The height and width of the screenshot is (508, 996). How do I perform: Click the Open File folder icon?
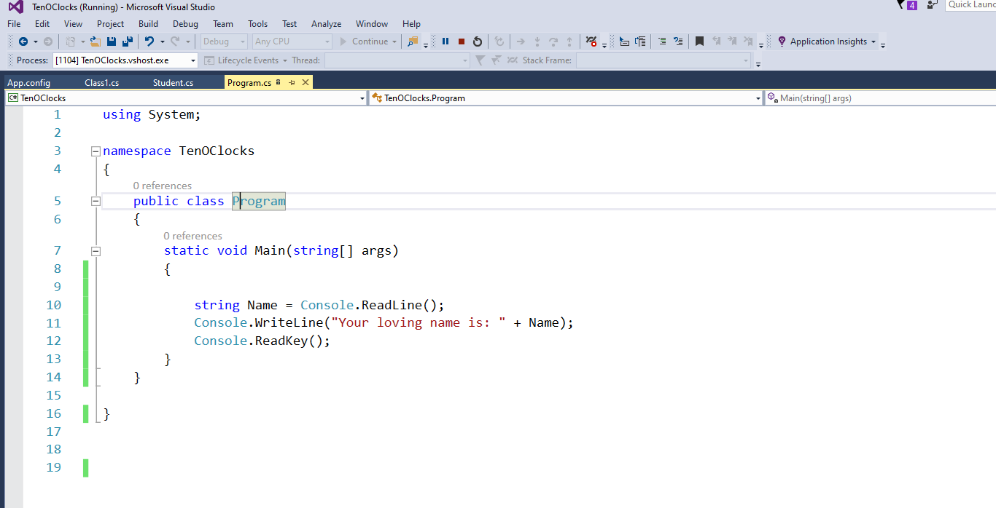coord(96,41)
